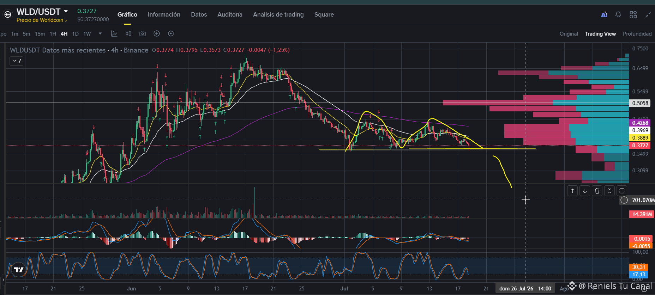Viewport: 655px width, 295px height.
Task: Expand the WLD/USDT pair selector dropdown
Action: pyautogui.click(x=66, y=11)
